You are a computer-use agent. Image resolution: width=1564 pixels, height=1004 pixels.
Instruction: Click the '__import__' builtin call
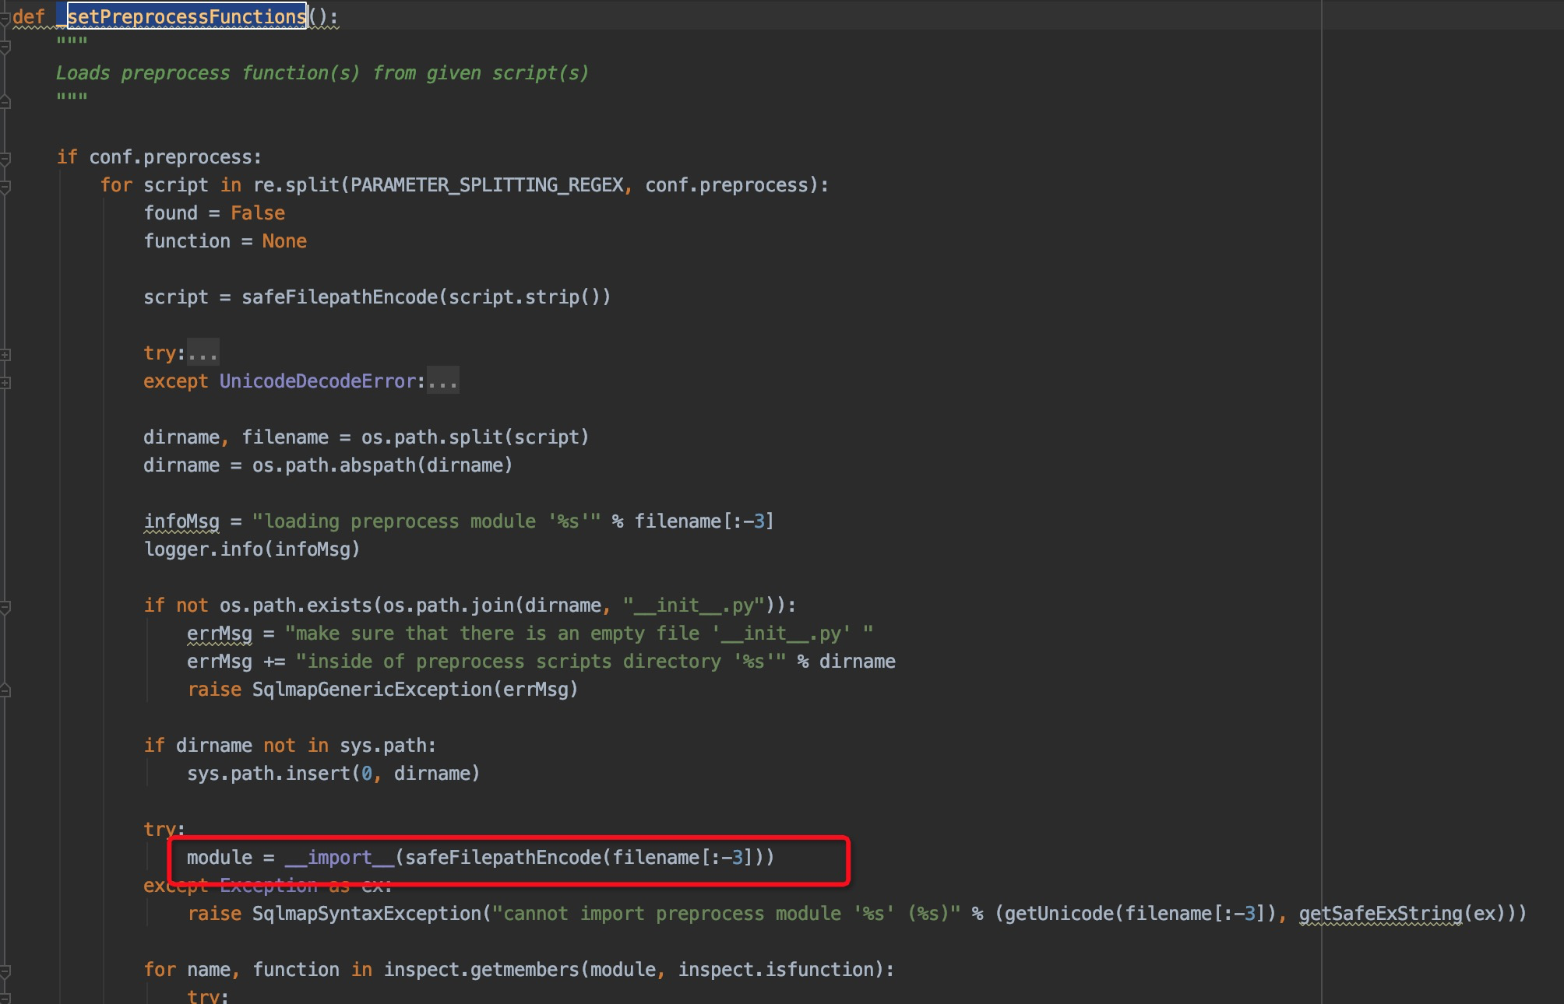pyautogui.click(x=340, y=858)
